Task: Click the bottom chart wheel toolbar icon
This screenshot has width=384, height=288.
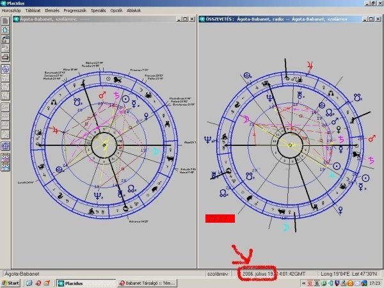Action: [x=6, y=147]
